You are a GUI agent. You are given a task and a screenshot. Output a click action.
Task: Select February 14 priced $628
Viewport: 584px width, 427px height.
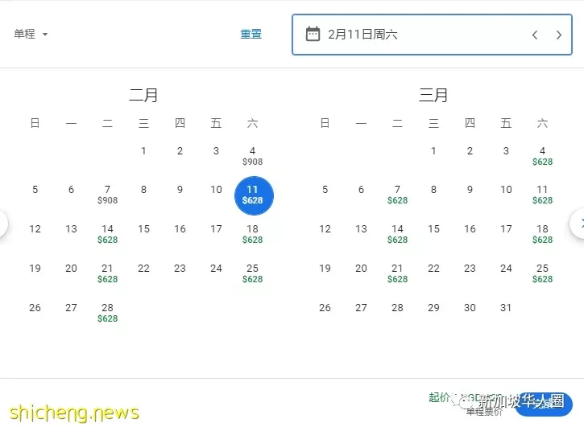pyautogui.click(x=107, y=234)
